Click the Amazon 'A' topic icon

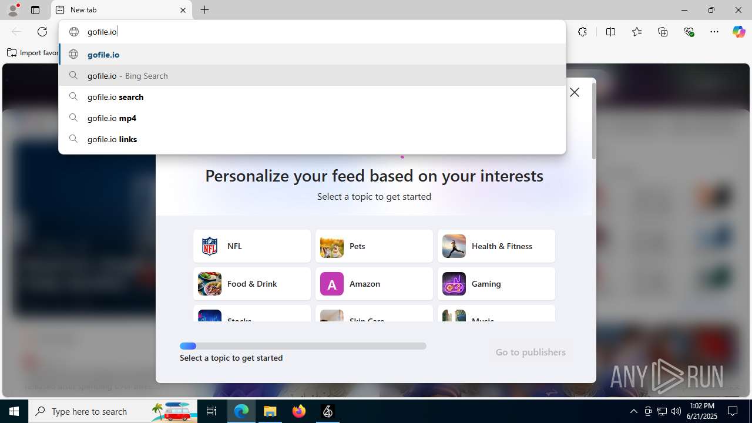(x=332, y=284)
